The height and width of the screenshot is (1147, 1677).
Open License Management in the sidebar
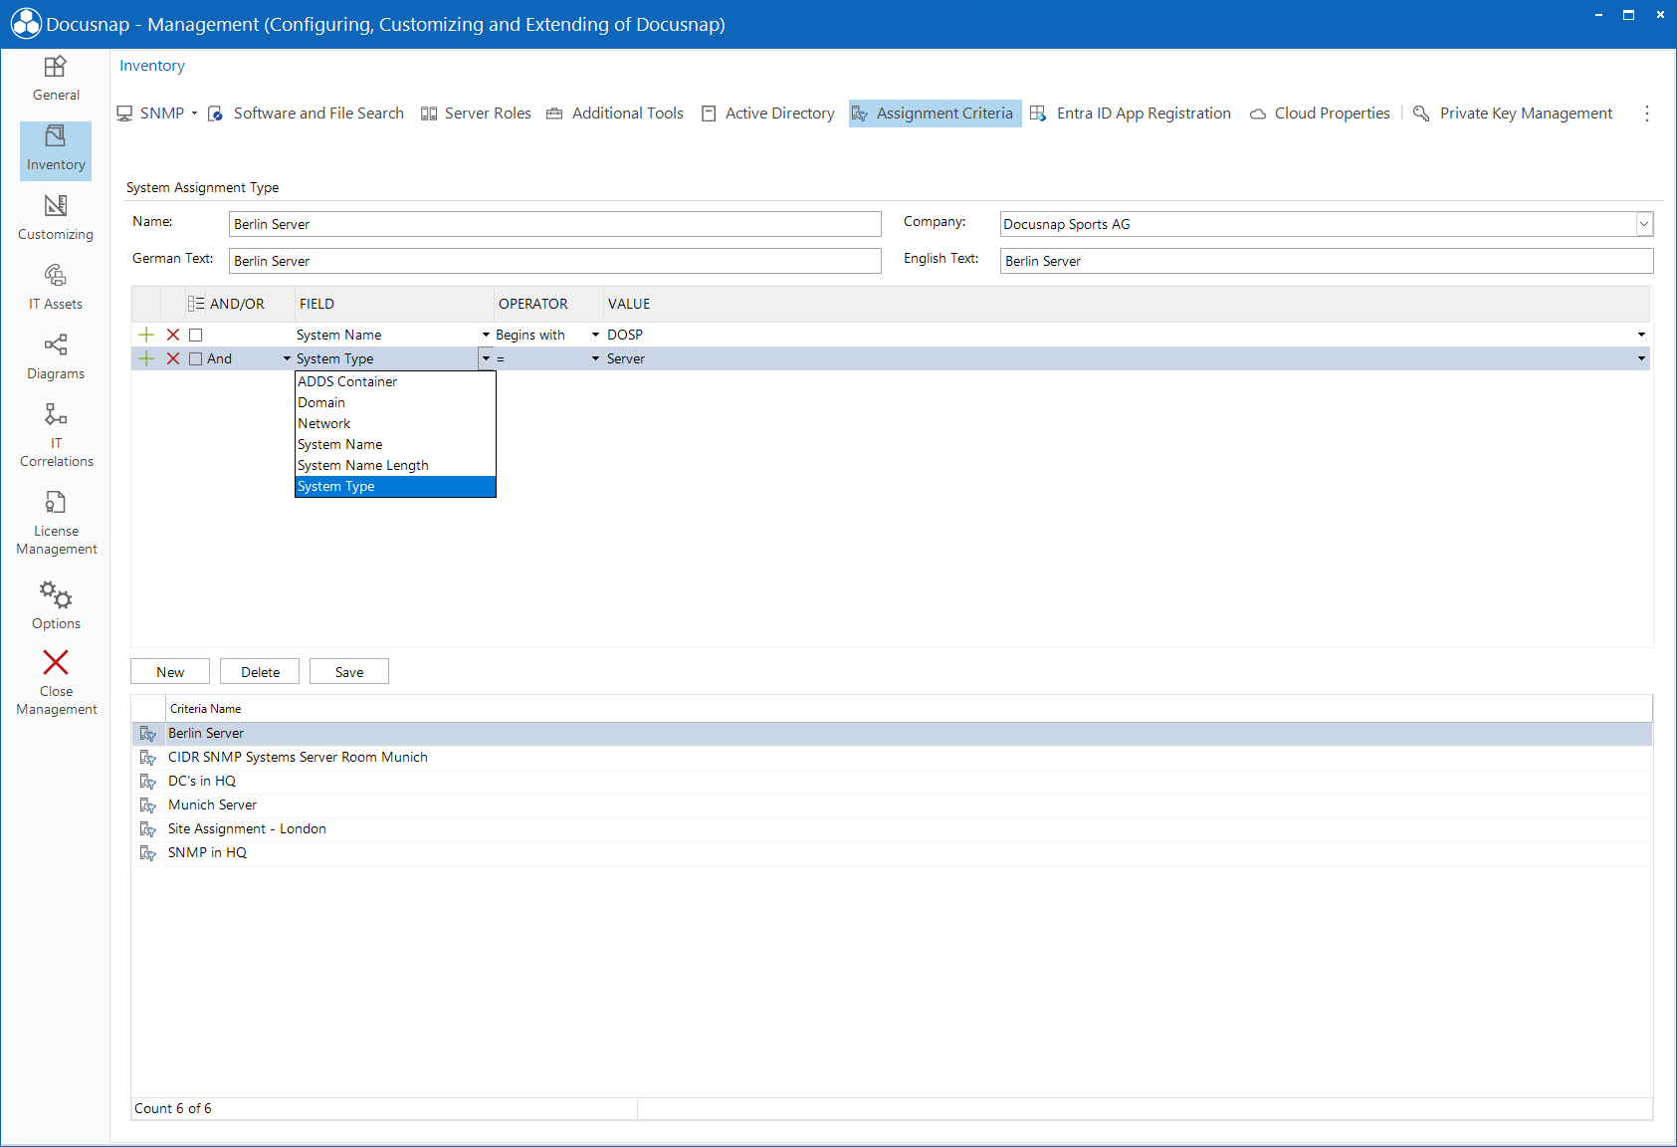pyautogui.click(x=56, y=523)
